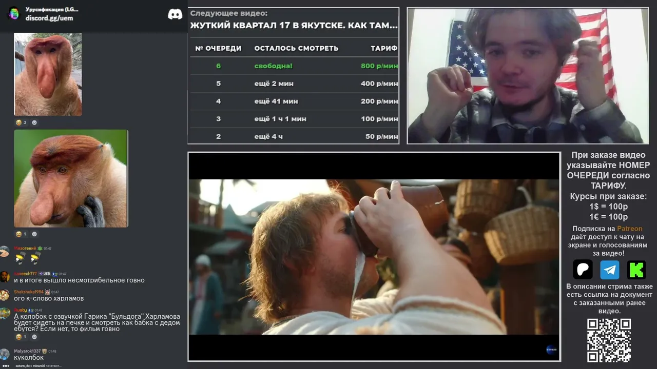Click the 'Курсы при заказе:' label

608,196
